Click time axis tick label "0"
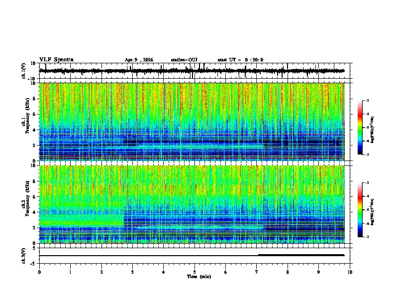The image size is (394, 305). pyautogui.click(x=39, y=272)
